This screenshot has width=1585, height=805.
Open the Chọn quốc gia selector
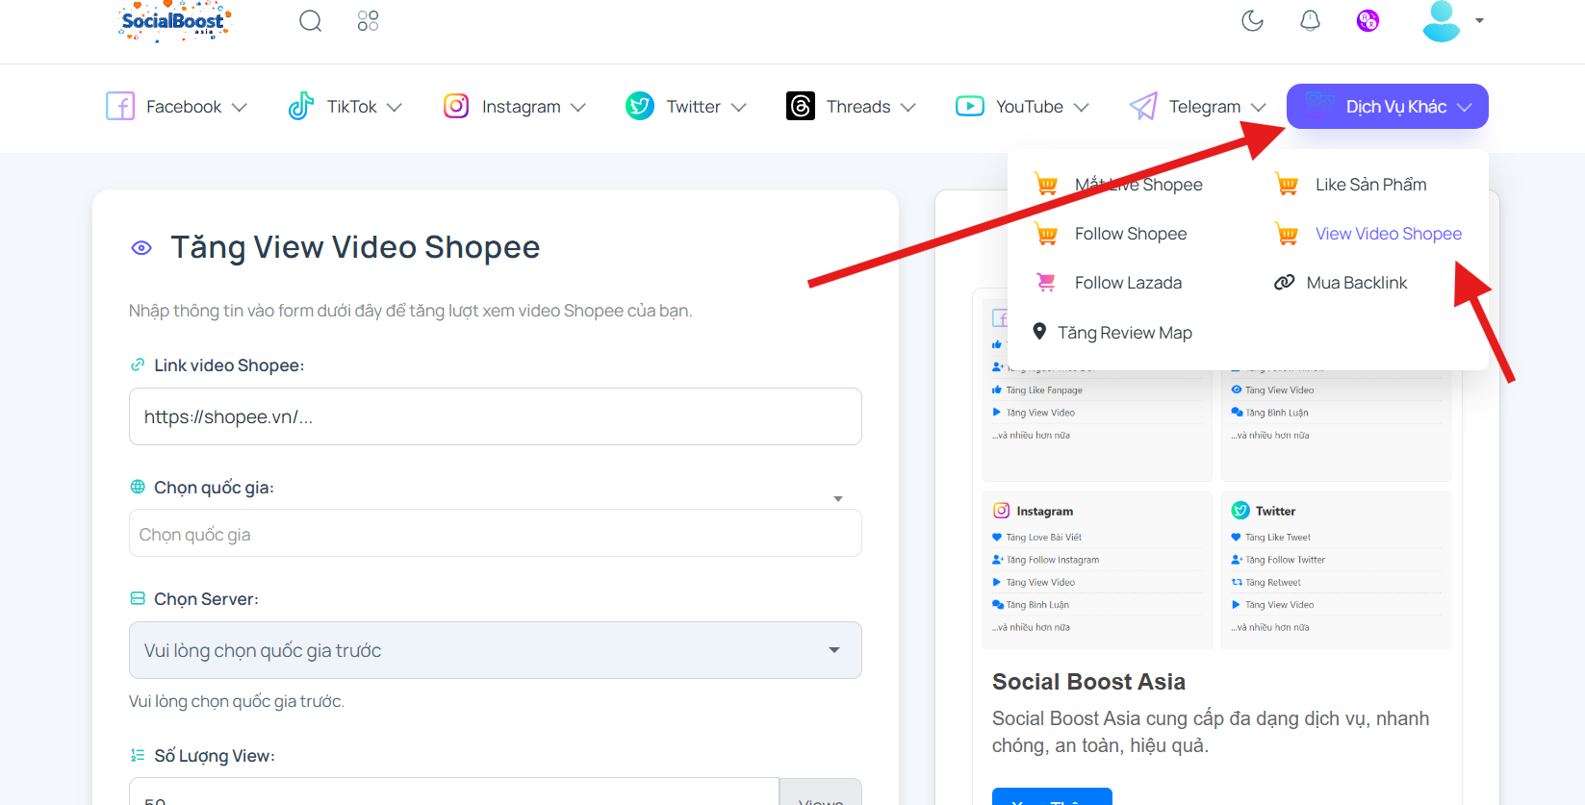496,533
